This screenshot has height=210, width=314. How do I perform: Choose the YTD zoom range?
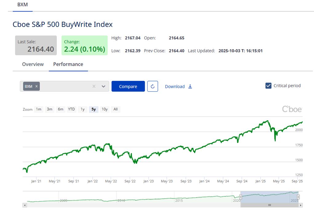(x=71, y=109)
